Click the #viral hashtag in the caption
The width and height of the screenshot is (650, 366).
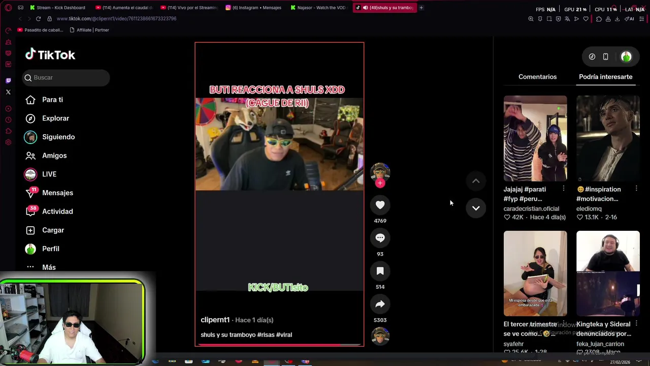[x=284, y=335]
